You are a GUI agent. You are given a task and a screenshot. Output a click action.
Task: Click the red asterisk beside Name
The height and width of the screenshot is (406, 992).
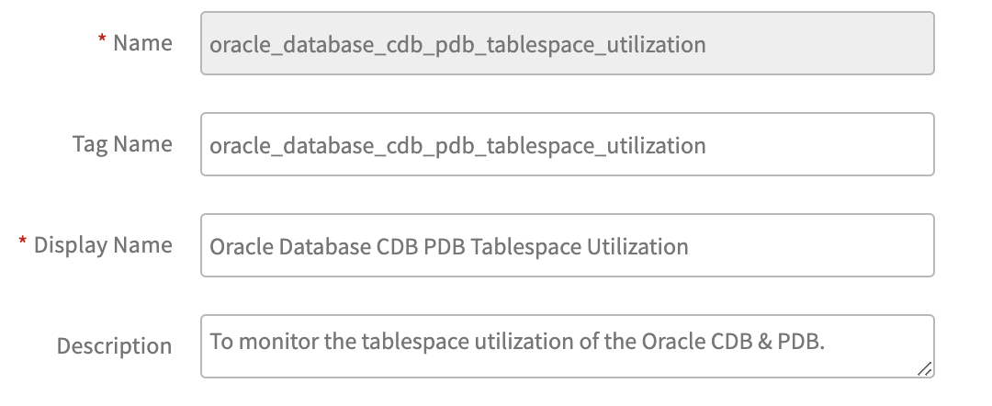102,43
